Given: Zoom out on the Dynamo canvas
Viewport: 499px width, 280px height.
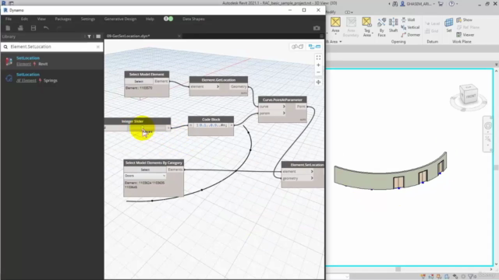Looking at the screenshot, I should pos(318,72).
